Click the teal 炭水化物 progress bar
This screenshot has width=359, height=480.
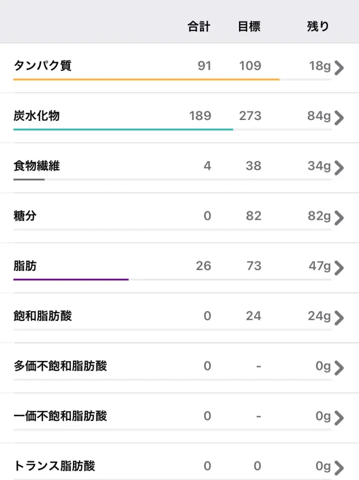(x=123, y=129)
